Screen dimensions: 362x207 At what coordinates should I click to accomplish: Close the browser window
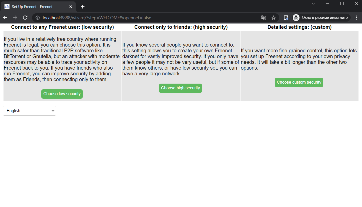(356, 4)
